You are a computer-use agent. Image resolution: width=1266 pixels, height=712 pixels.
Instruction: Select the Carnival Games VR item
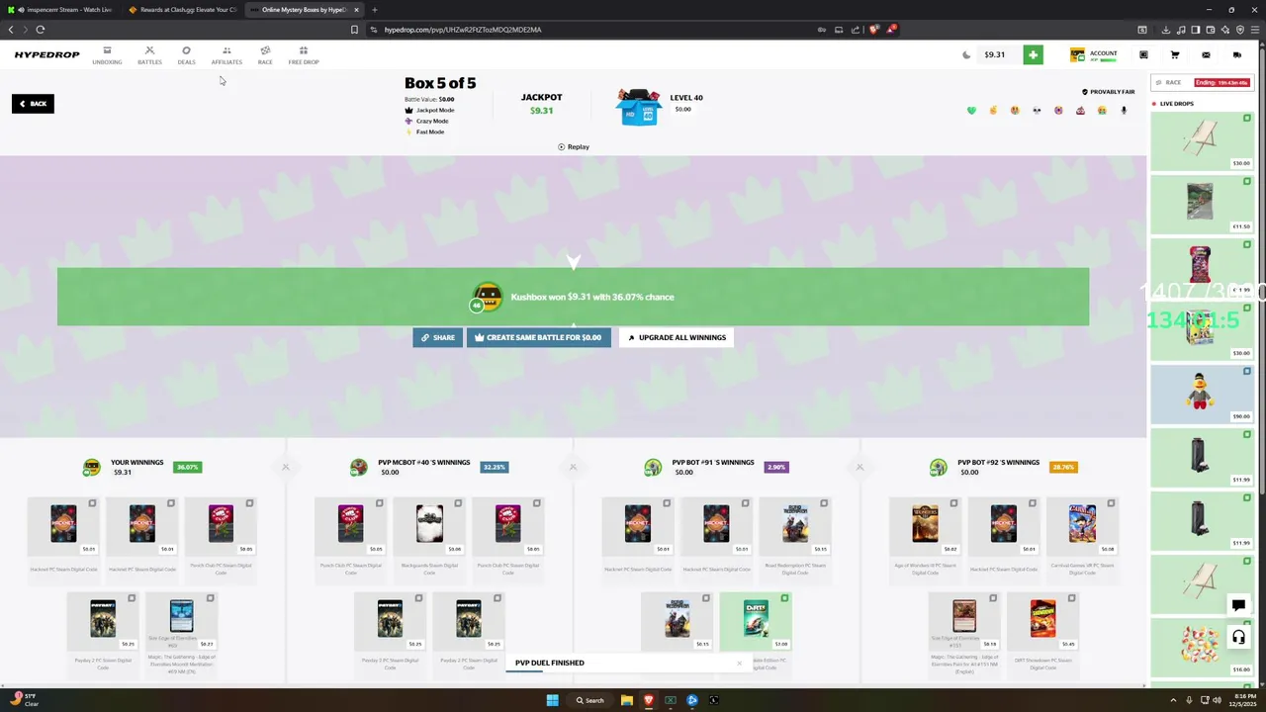[x=1082, y=539]
